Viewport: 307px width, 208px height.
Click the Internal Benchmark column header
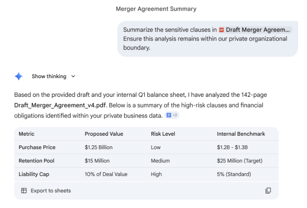241,134
